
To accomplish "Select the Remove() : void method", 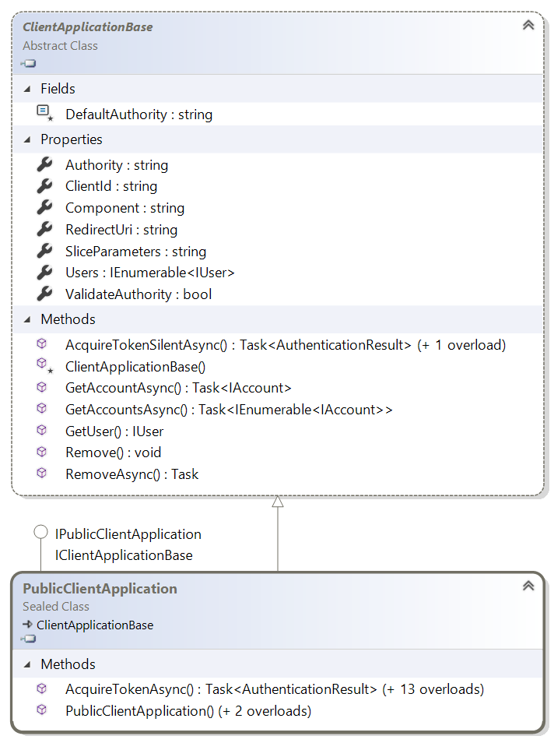I will tap(113, 452).
